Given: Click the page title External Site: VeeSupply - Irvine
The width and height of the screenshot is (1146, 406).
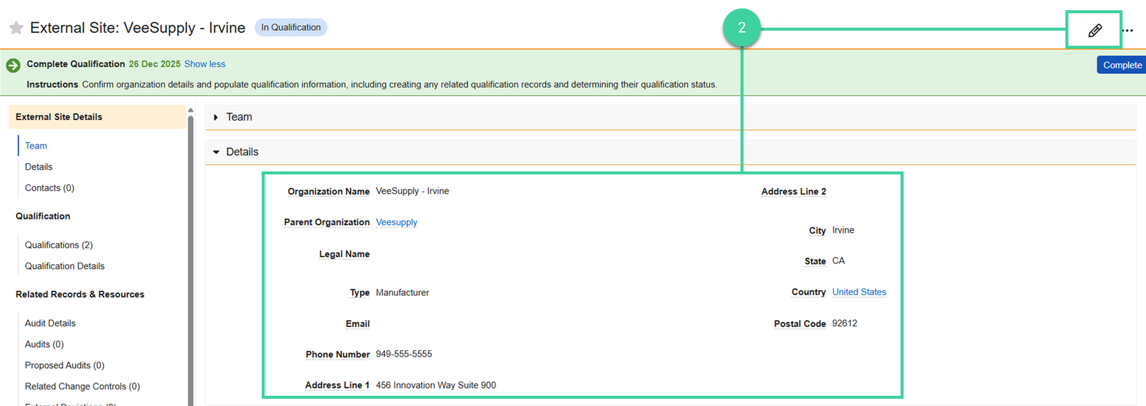Looking at the screenshot, I should [x=138, y=28].
